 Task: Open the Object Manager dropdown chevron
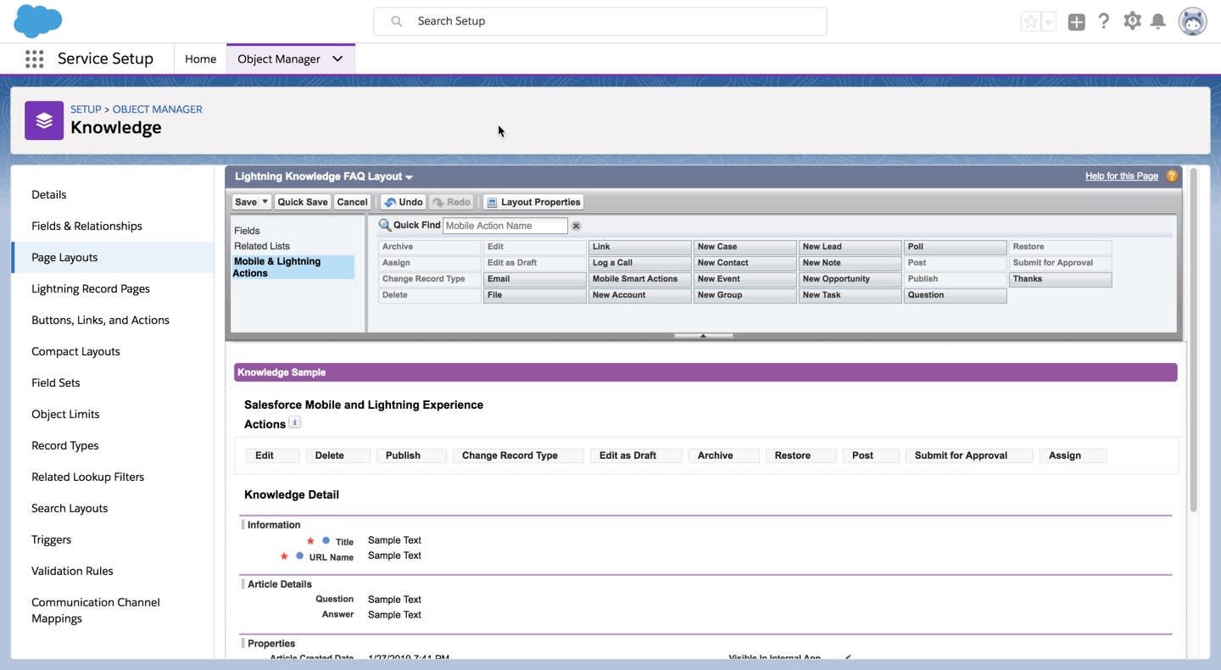pyautogui.click(x=337, y=59)
